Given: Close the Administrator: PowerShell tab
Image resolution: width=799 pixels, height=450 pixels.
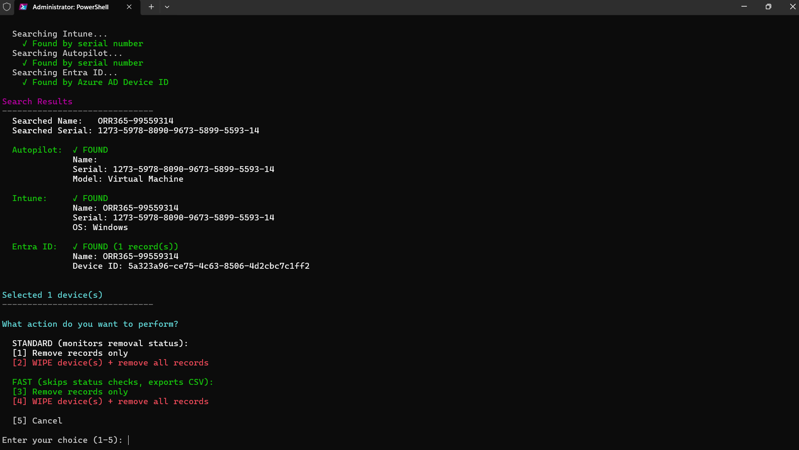Looking at the screenshot, I should (x=129, y=7).
